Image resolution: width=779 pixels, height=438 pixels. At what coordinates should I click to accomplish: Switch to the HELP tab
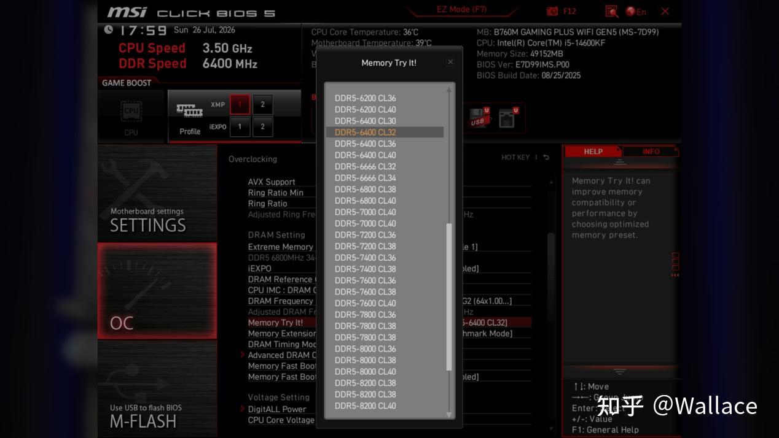[593, 152]
